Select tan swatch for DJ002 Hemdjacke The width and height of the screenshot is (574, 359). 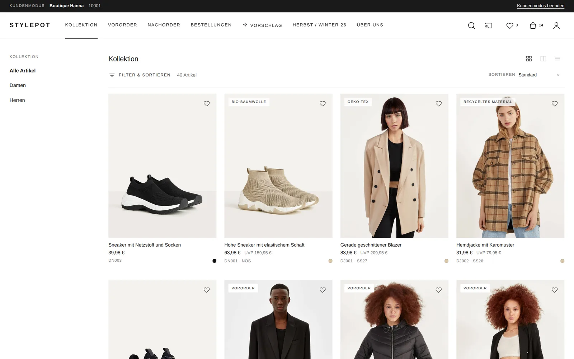[x=562, y=261]
